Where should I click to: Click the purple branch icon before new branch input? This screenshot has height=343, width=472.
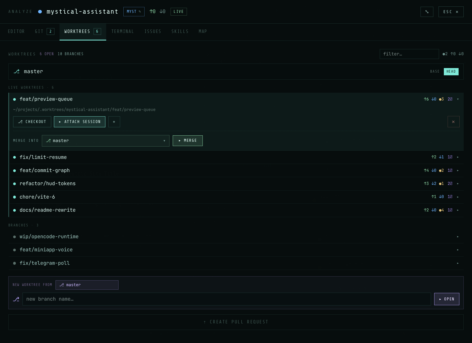16,299
